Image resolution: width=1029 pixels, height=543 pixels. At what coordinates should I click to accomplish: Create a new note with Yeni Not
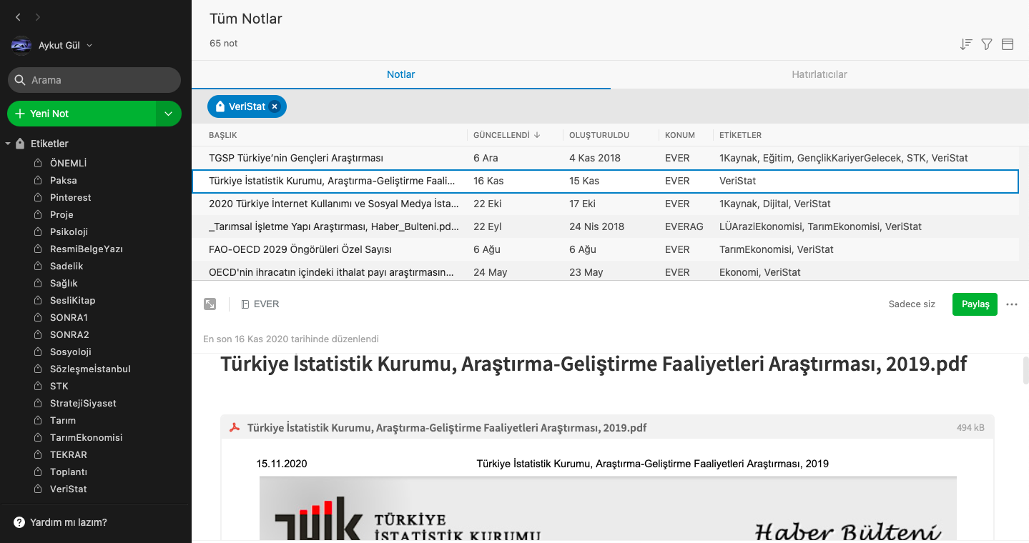[x=82, y=114]
